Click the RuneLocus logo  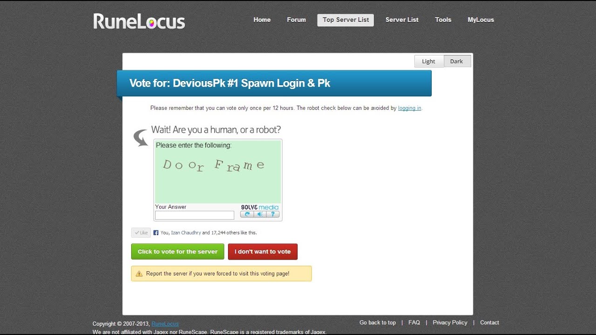[139, 21]
